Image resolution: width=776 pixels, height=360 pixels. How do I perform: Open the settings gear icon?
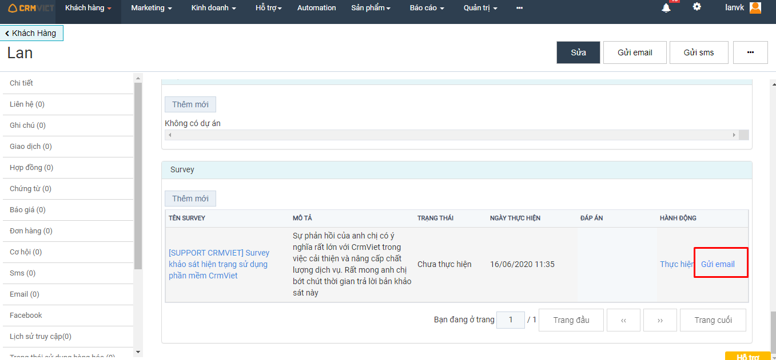click(x=697, y=7)
